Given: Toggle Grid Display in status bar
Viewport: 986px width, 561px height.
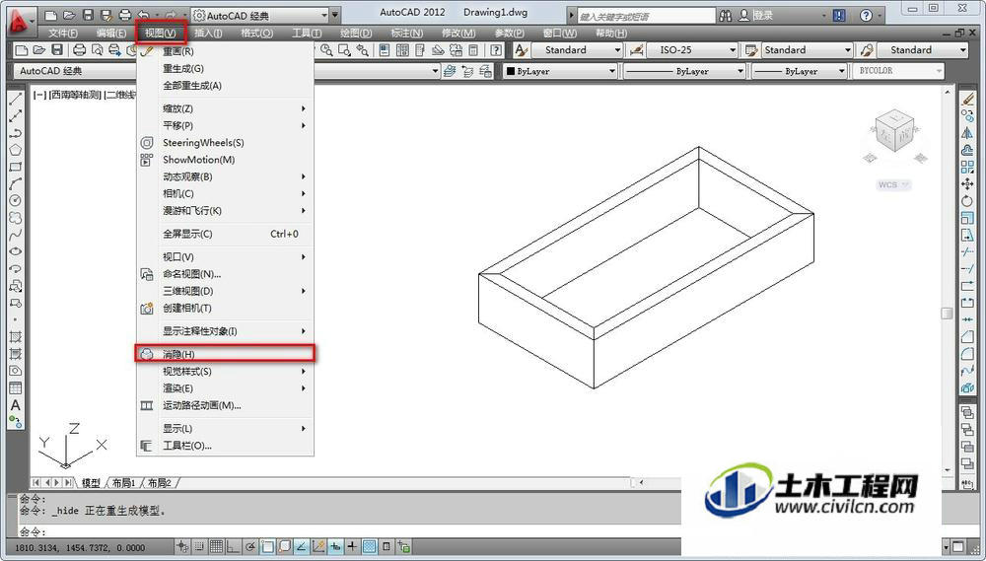Looking at the screenshot, I should point(216,546).
